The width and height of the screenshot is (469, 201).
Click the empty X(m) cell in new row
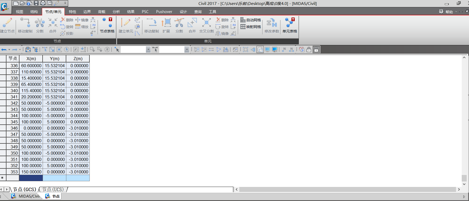pyautogui.click(x=31, y=178)
